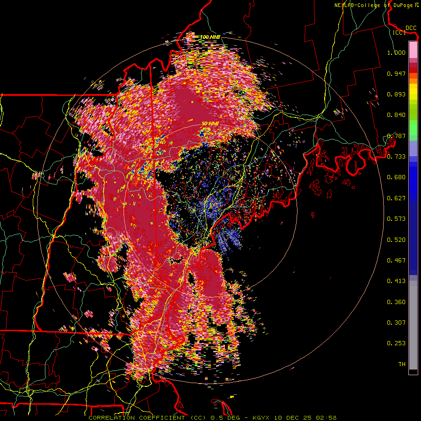Click the 0.360 color scale value

[396, 302]
